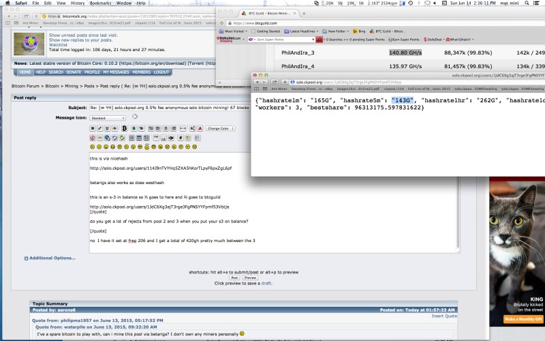Screen dimensions: 545x341
Task: Insert email link tag
Action: click(x=114, y=138)
